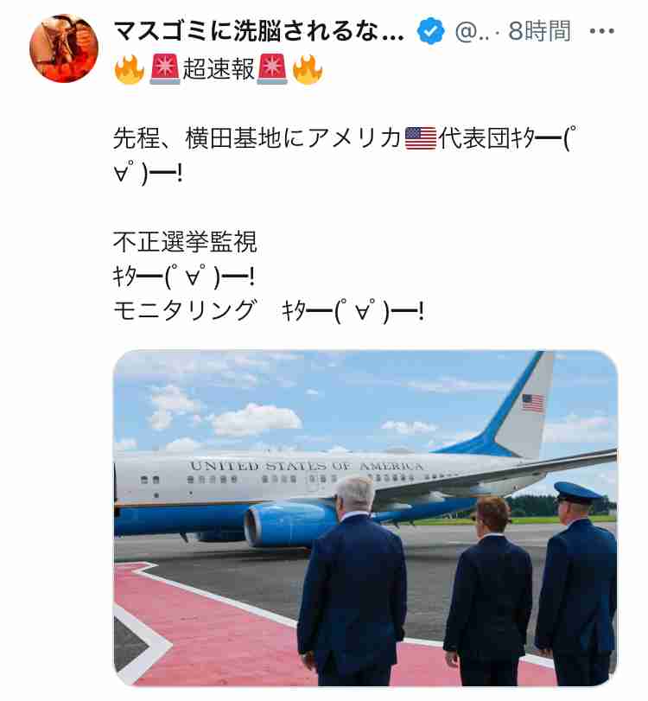Click the US flag emoji after アメリカ
648x701 pixels.
point(421,138)
